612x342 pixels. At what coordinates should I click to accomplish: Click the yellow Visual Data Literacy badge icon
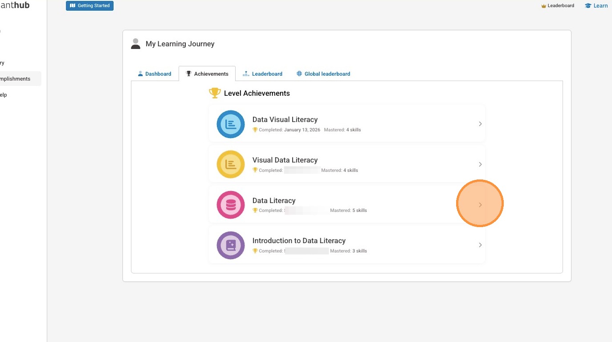[x=231, y=164]
